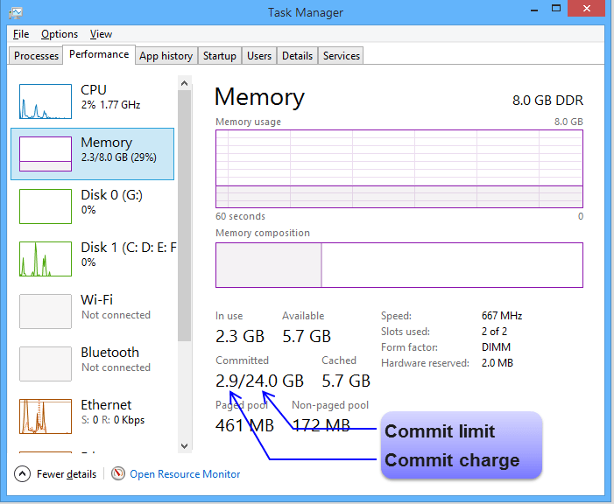Switch to the Performance tab
The height and width of the screenshot is (504, 614).
(99, 54)
